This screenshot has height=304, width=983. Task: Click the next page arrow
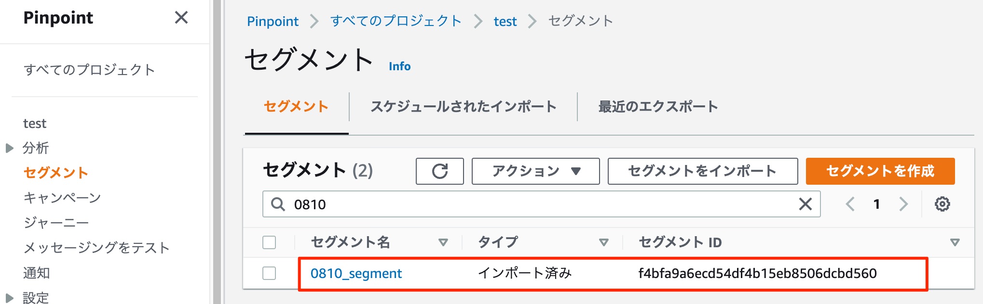click(x=904, y=204)
